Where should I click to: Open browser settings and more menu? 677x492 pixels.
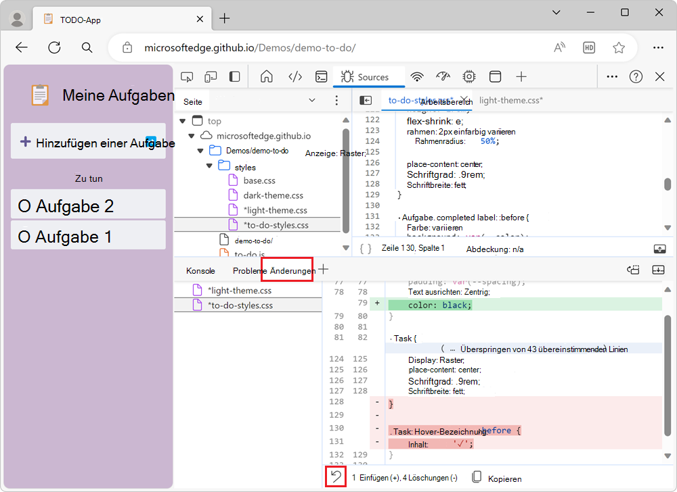658,47
